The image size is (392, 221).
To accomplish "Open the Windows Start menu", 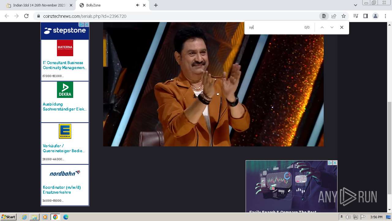I will (x=8, y=217).
